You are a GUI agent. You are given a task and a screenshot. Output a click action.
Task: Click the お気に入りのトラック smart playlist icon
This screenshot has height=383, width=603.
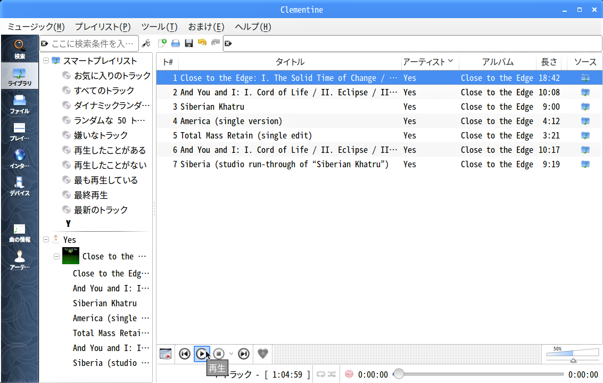(x=67, y=76)
